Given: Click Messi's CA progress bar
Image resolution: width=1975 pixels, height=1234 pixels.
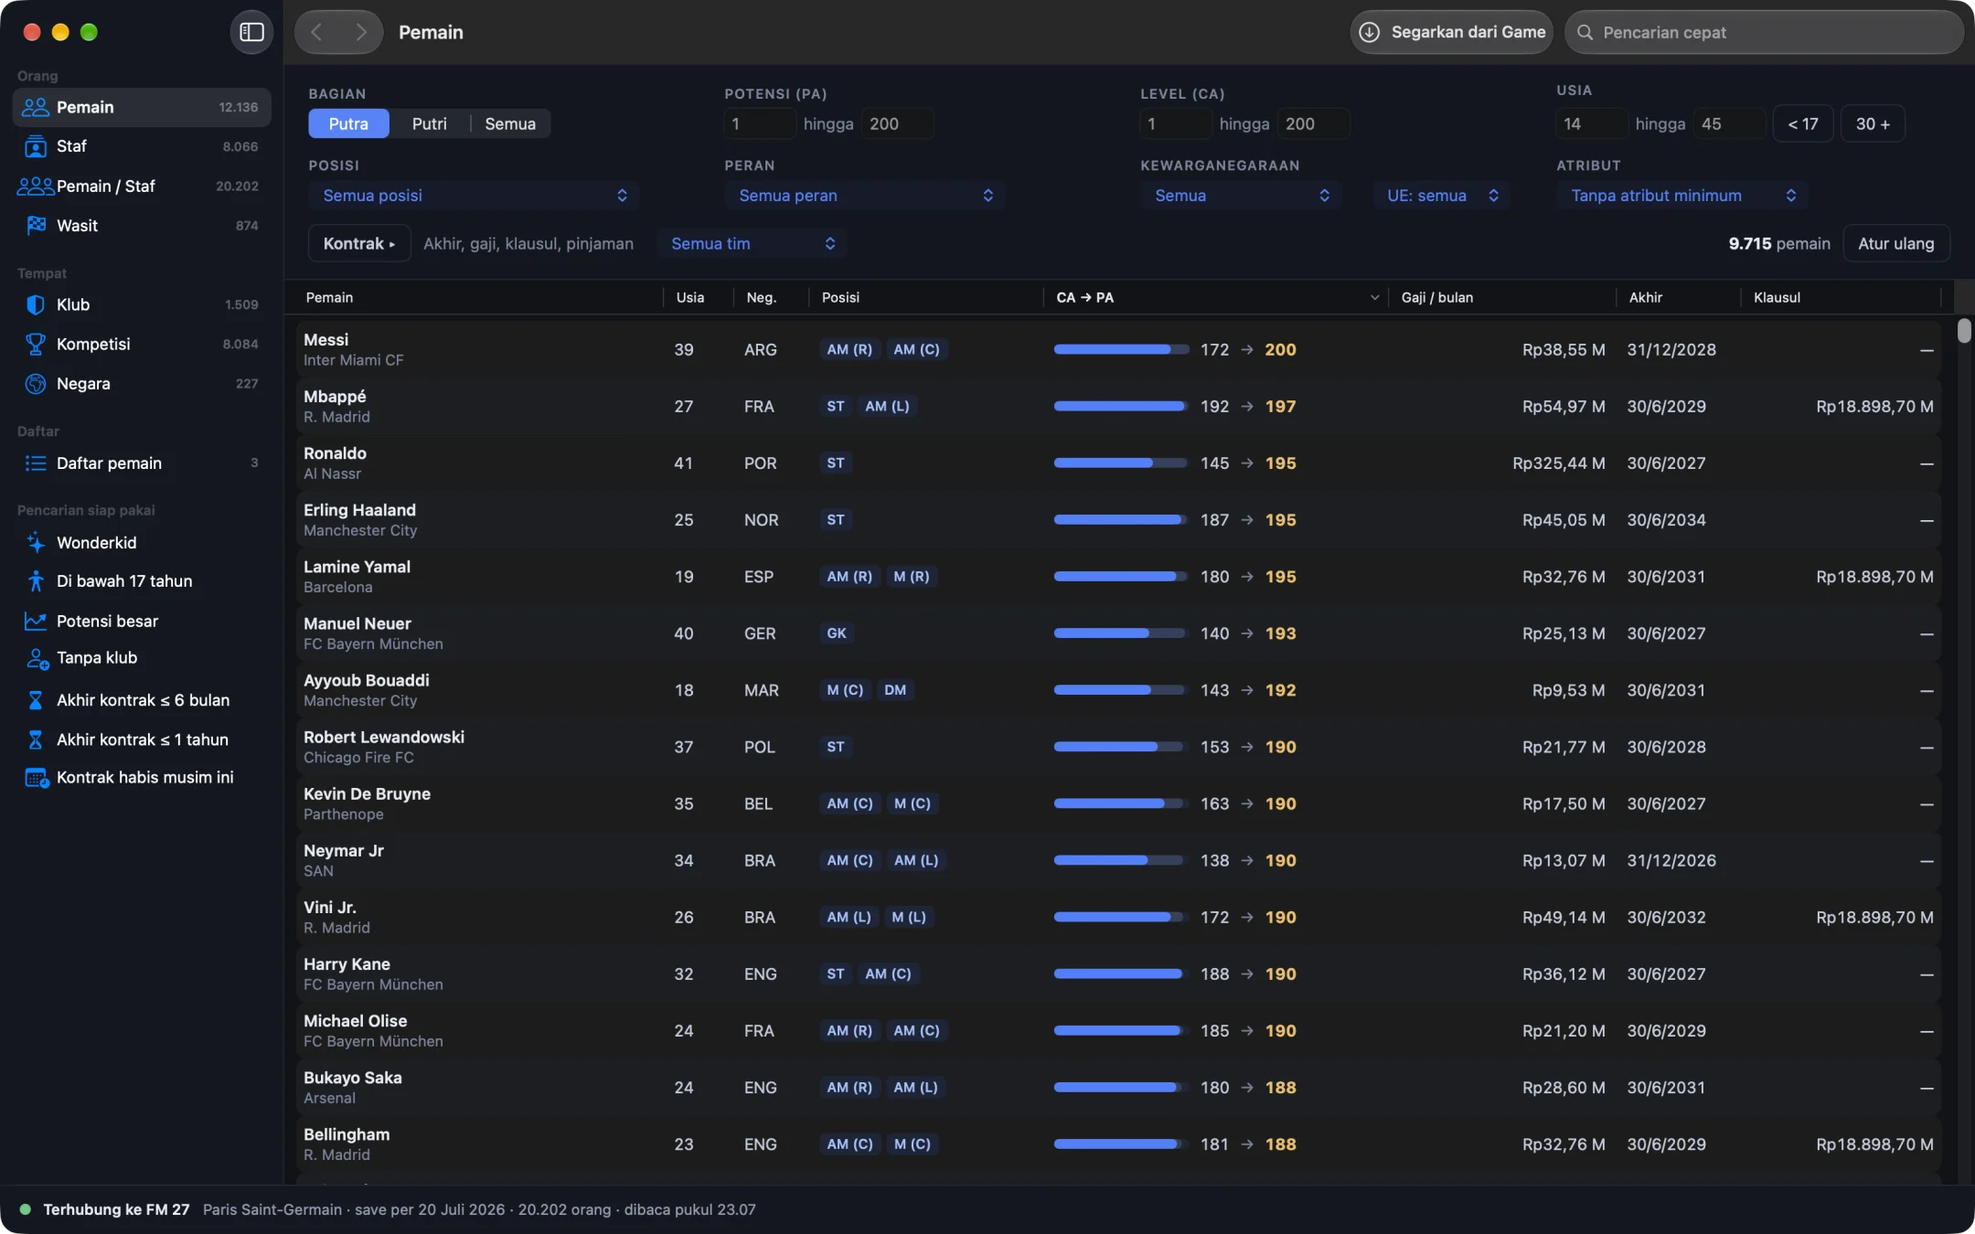Looking at the screenshot, I should [x=1121, y=349].
